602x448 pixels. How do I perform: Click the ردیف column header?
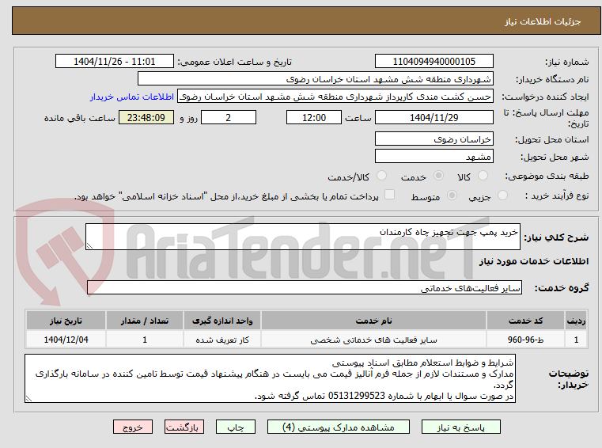(x=576, y=321)
